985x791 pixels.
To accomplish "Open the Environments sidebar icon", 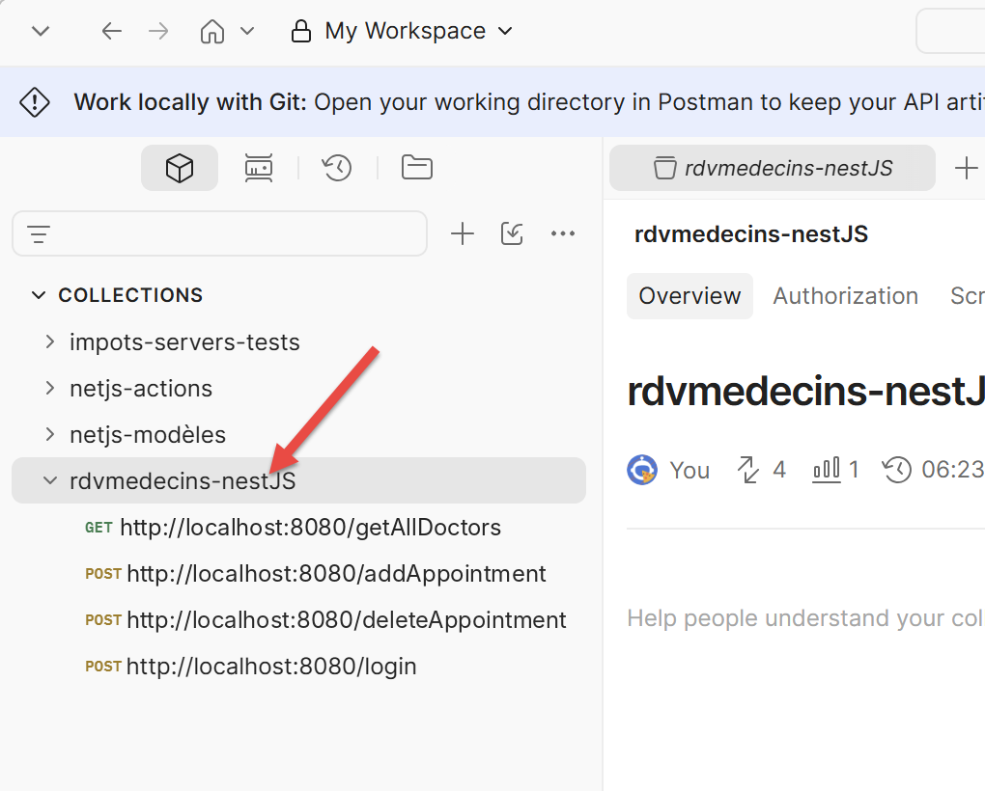I will click(258, 168).
